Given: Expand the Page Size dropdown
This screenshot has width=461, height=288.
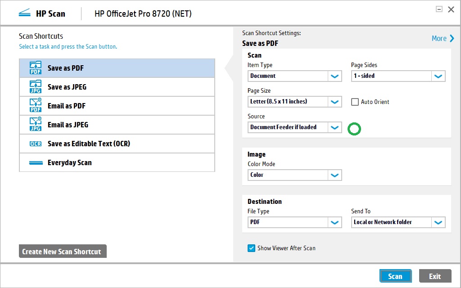Looking at the screenshot, I should coord(294,102).
